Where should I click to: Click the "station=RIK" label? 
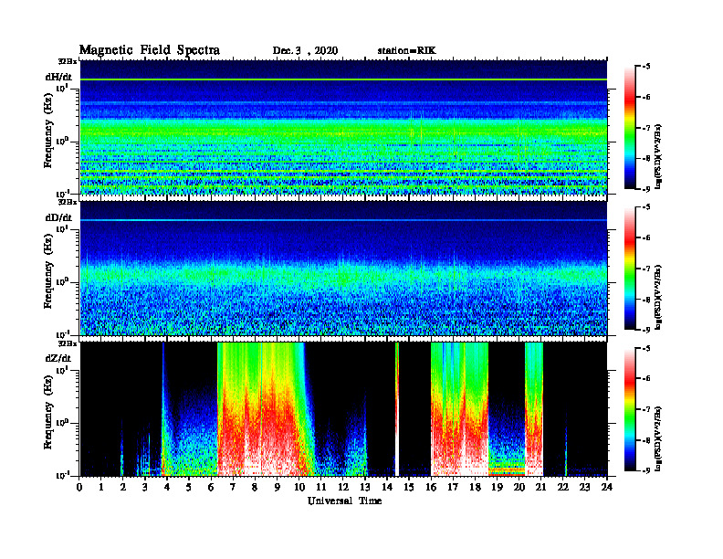coord(406,51)
